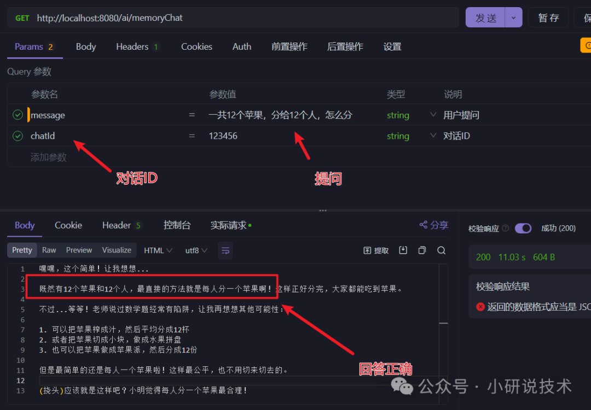Expand the 发送 button dropdown arrow
The width and height of the screenshot is (591, 410).
click(513, 17)
